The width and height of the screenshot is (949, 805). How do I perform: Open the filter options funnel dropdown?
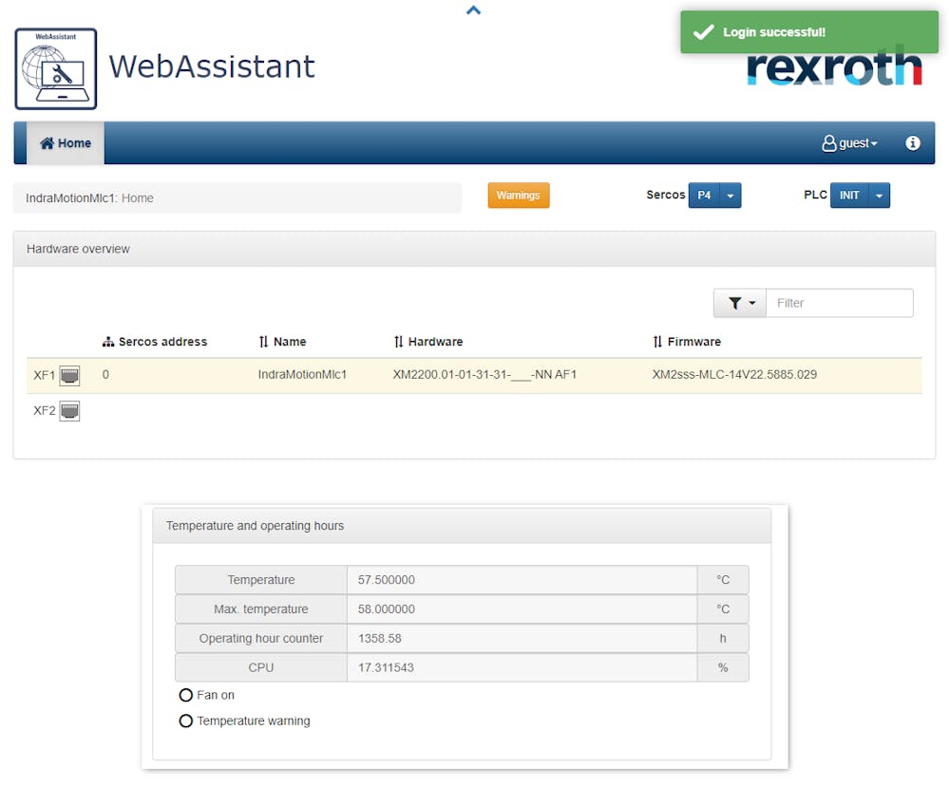740,303
